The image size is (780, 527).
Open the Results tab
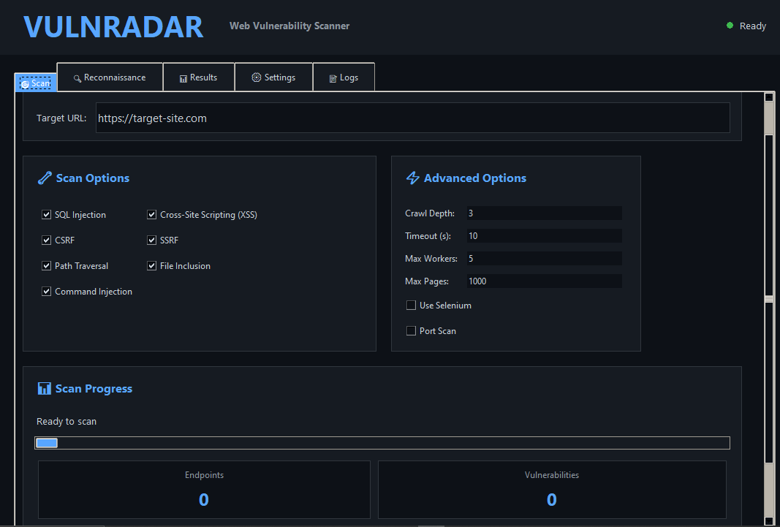click(199, 77)
